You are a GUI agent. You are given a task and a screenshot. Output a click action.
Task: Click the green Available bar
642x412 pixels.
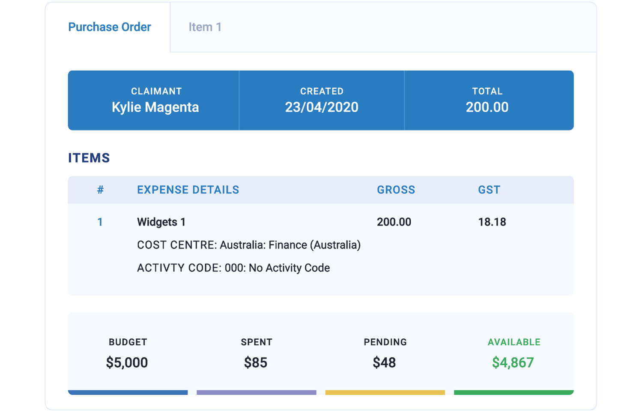tap(514, 392)
